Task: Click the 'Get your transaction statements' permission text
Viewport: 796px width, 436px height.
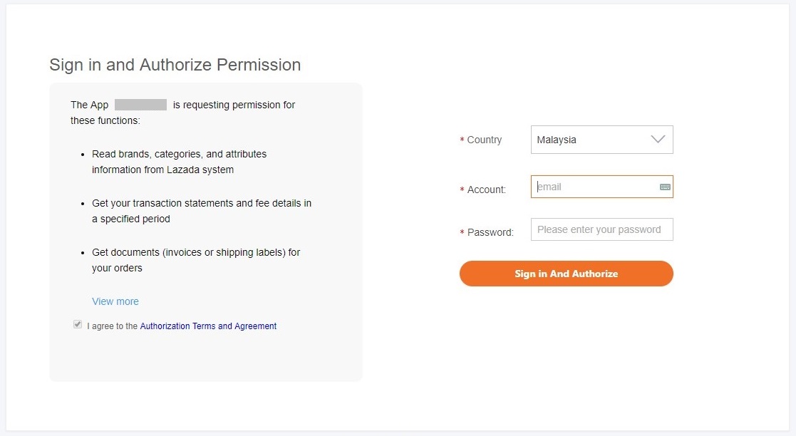Action: [x=202, y=211]
